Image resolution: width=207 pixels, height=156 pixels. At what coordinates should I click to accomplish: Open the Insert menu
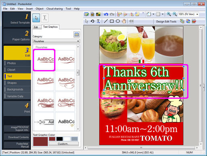29,9
